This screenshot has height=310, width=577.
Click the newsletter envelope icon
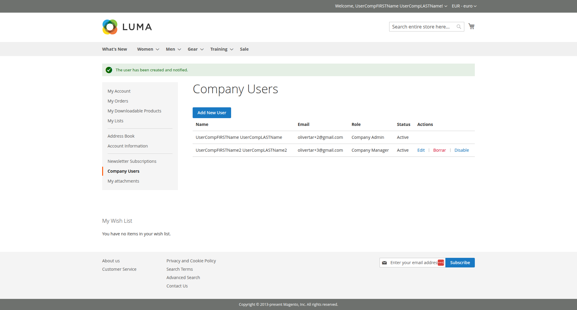385,263
